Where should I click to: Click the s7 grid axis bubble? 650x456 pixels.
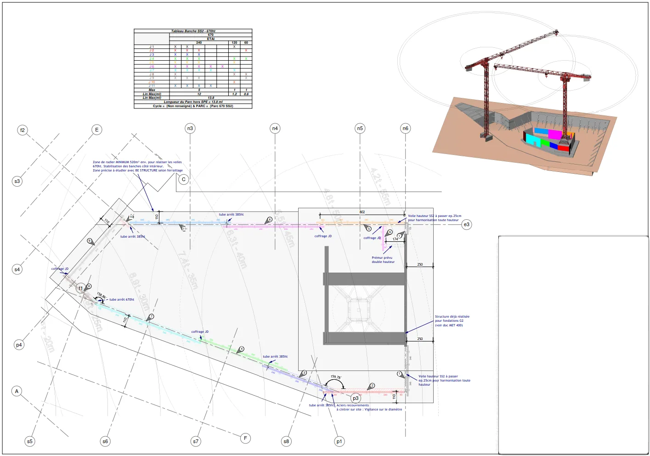196,441
